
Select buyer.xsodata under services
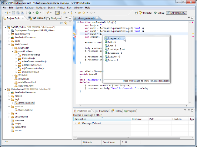click(26, 110)
